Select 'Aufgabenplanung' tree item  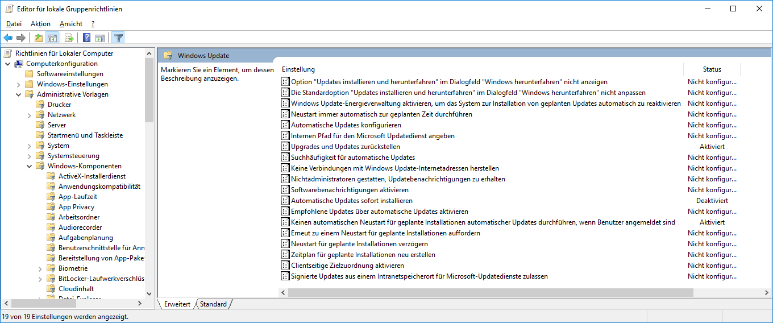click(x=86, y=238)
